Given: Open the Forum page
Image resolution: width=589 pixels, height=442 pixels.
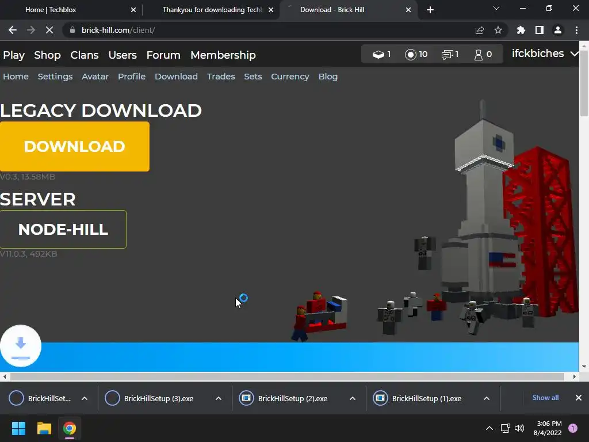Looking at the screenshot, I should point(163,55).
